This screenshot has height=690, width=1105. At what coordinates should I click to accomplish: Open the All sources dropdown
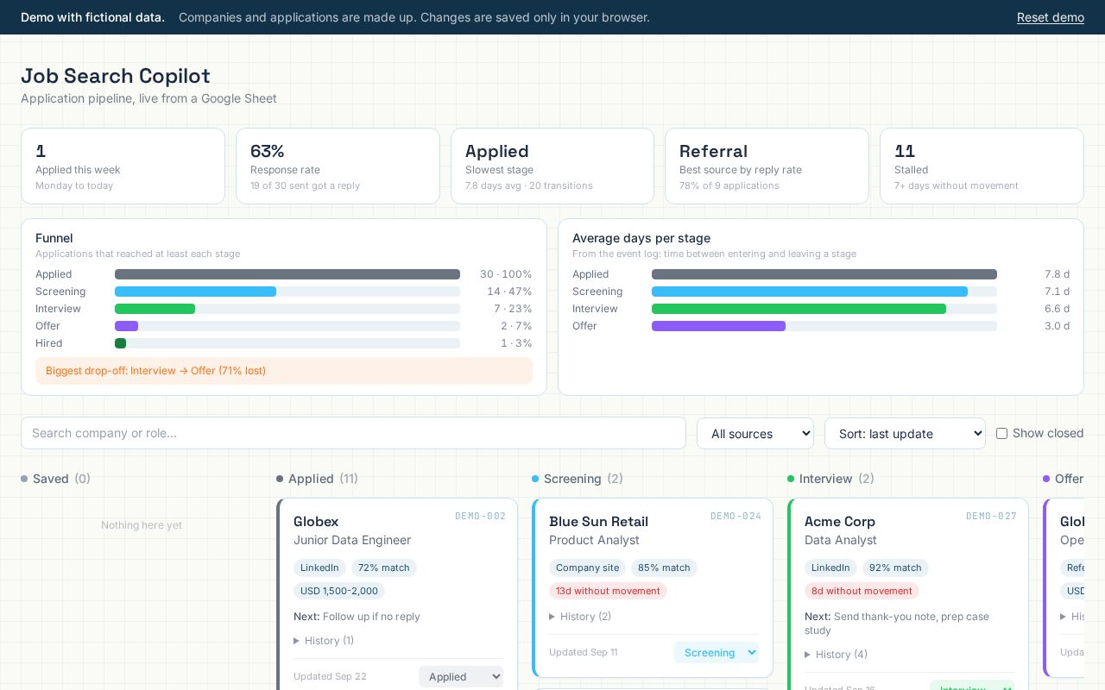tap(755, 433)
